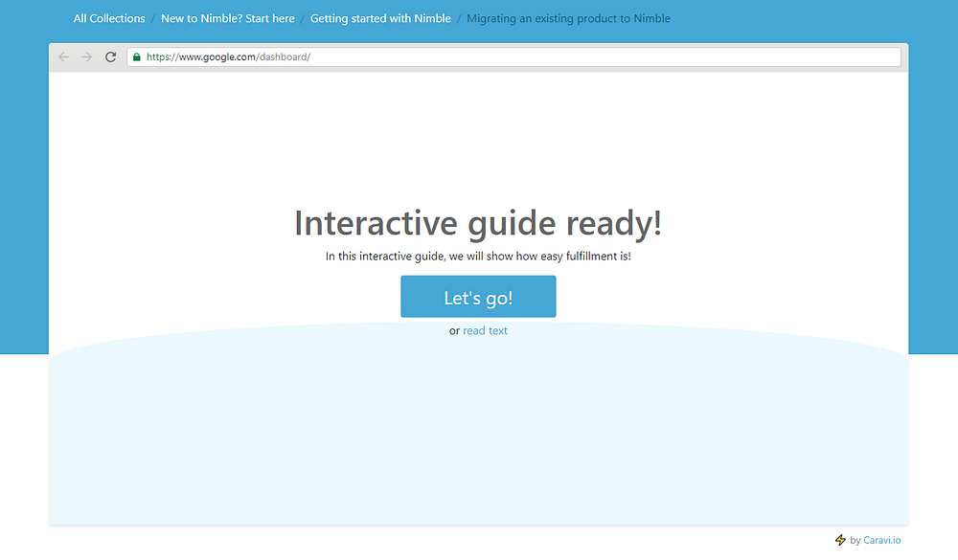The image size is (958, 560).
Task: Start the guide with Let's go! button
Action: pos(478,296)
